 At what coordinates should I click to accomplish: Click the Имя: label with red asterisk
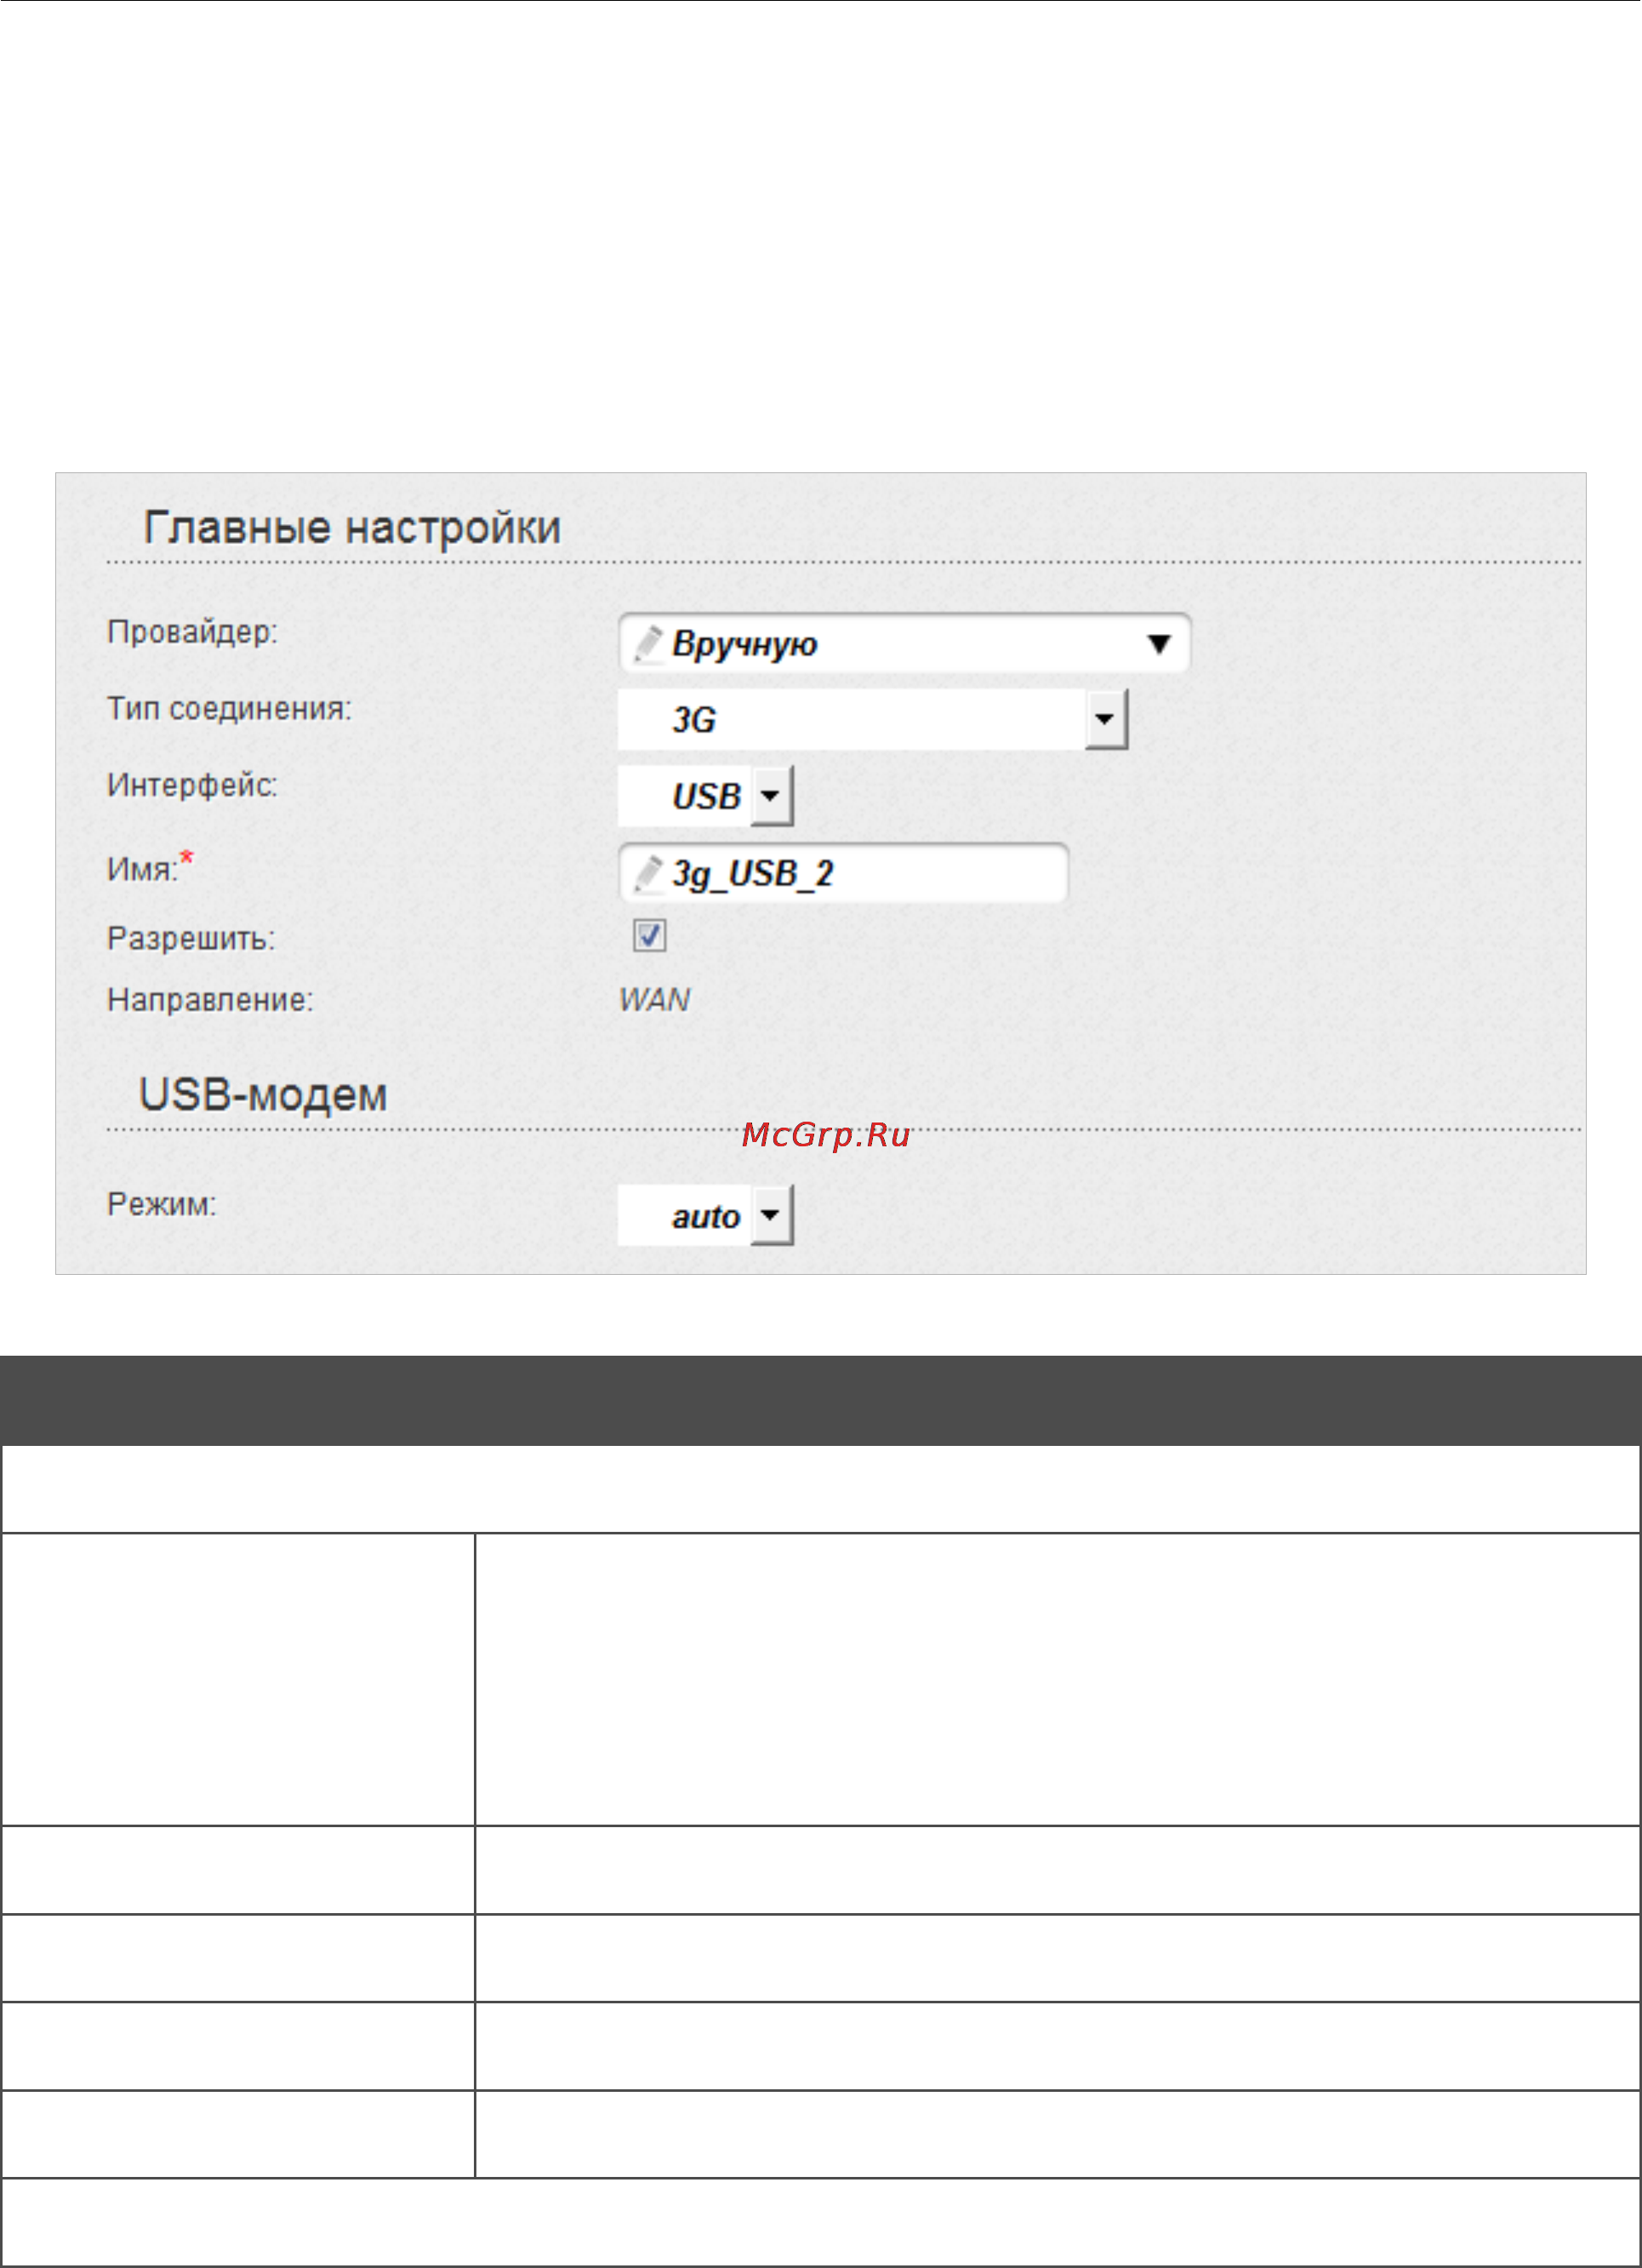[150, 867]
